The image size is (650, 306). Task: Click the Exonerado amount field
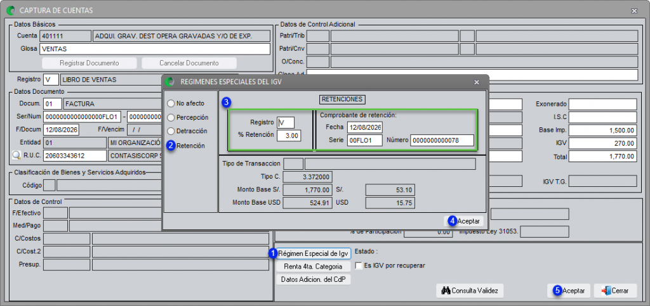tap(603, 104)
